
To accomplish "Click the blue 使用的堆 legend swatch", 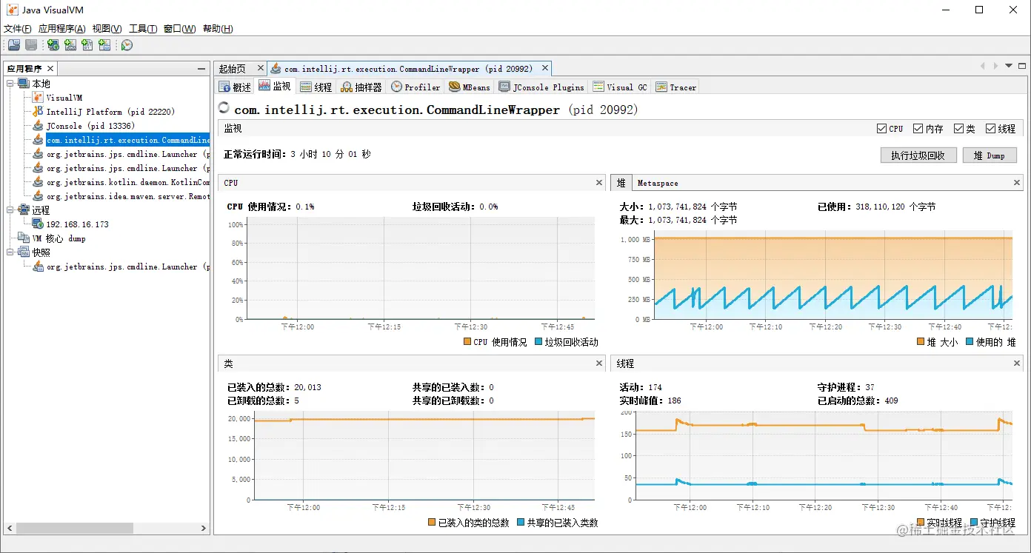I will point(969,342).
